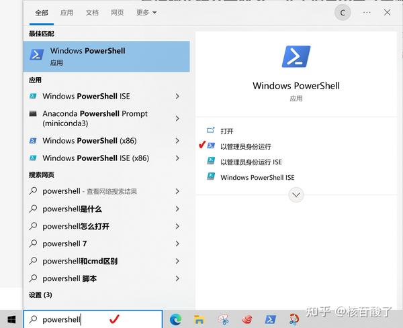Open the red swirl app on taskbar
This screenshot has height=328, width=403.
point(247,319)
